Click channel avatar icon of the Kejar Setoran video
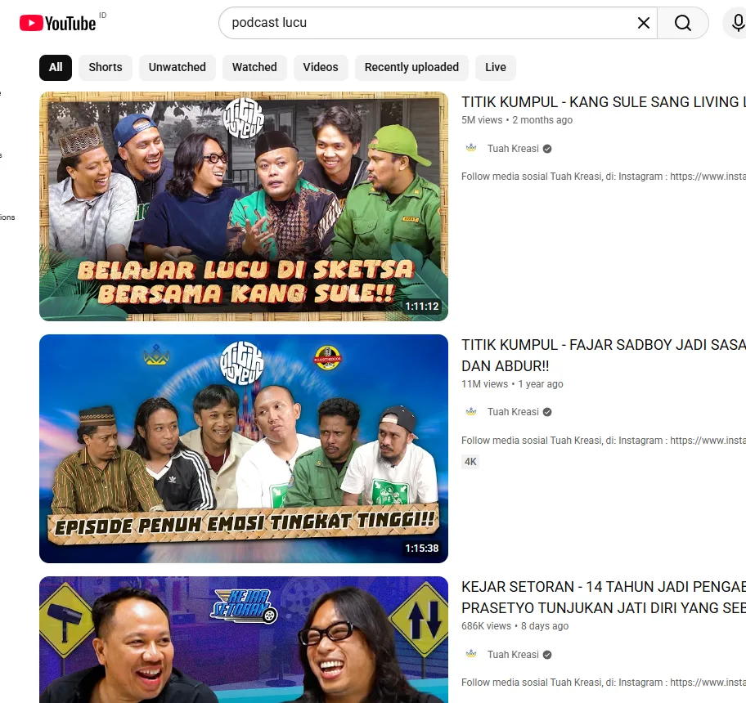Viewport: 746px width, 703px height. pos(471,654)
